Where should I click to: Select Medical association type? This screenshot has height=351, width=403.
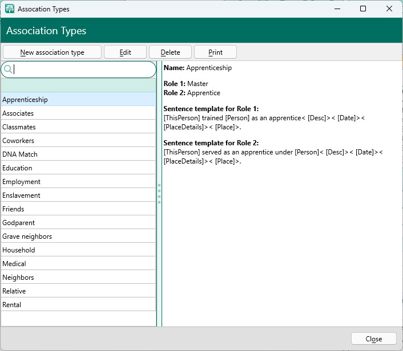point(78,264)
